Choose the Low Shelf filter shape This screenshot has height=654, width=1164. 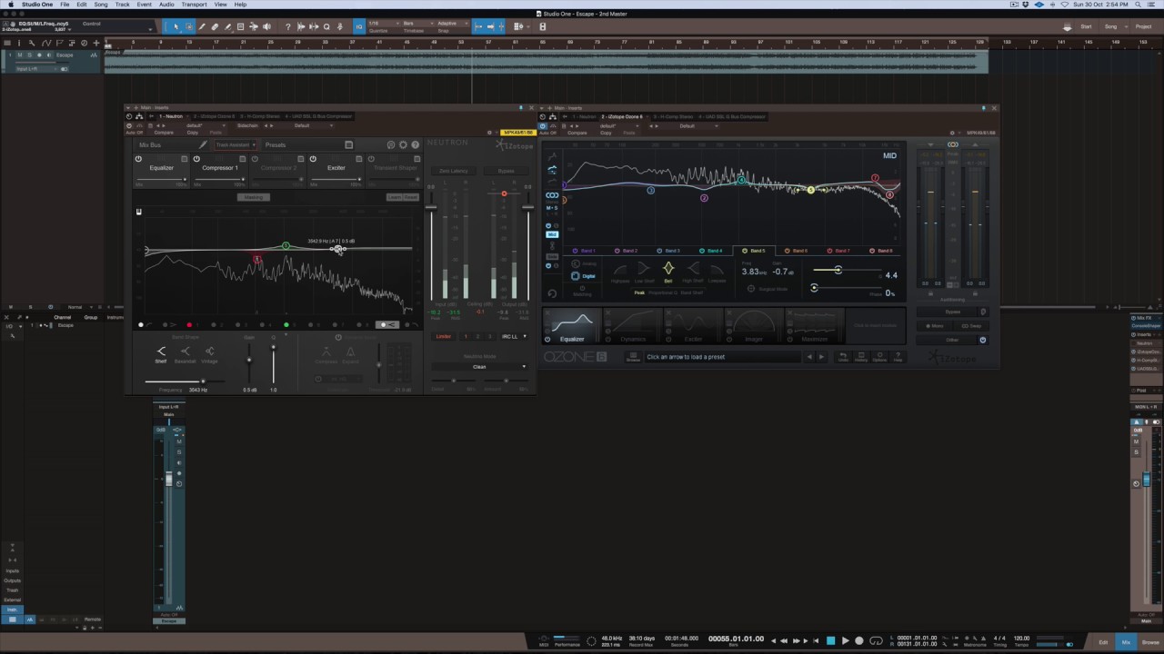tap(644, 271)
